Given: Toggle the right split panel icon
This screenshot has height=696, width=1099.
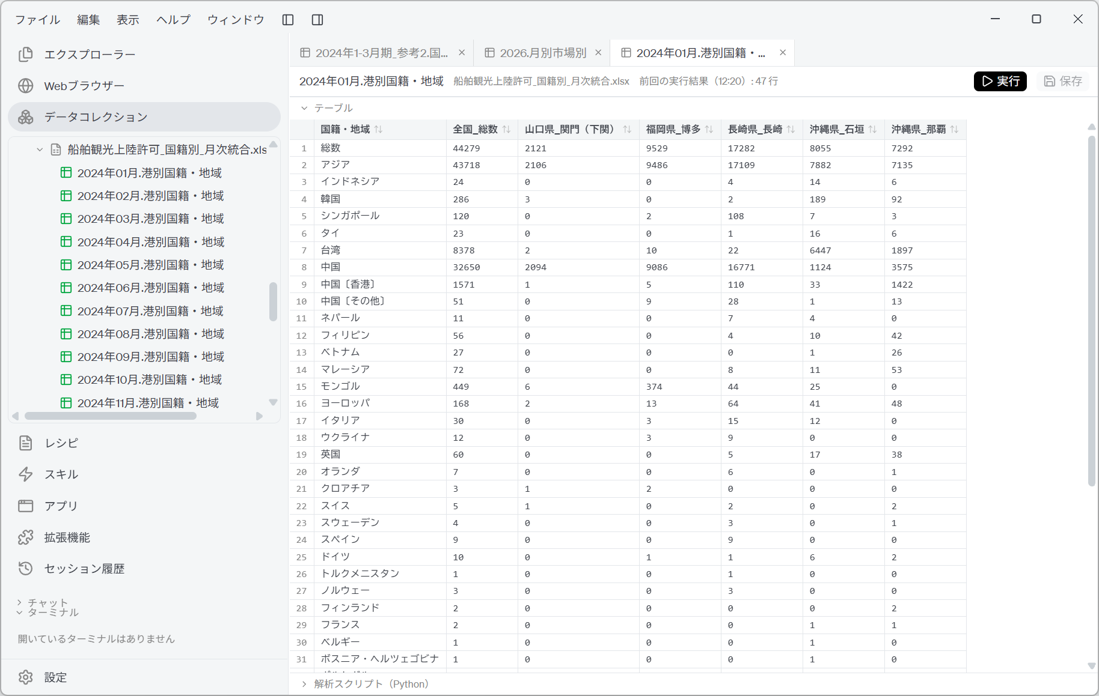Looking at the screenshot, I should click(317, 20).
